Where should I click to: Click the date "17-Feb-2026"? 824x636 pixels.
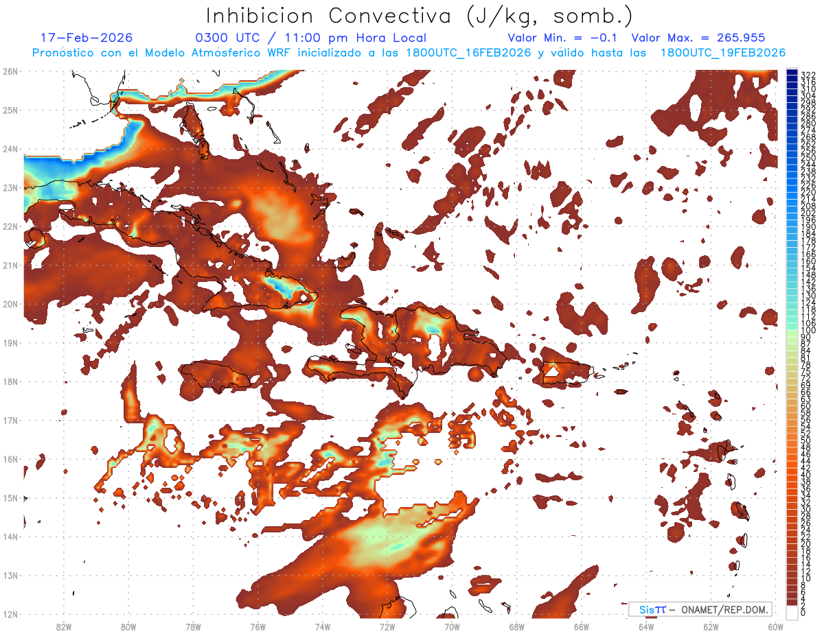(87, 38)
